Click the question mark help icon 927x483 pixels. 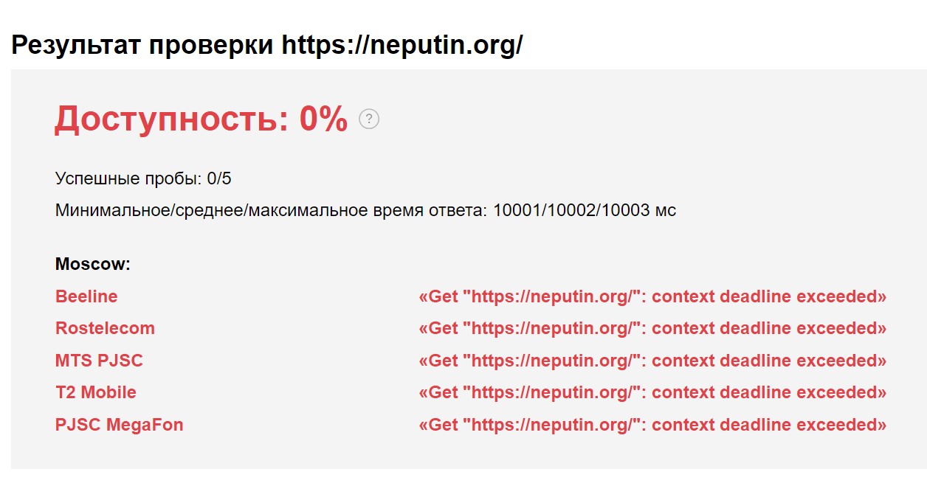[x=369, y=119]
